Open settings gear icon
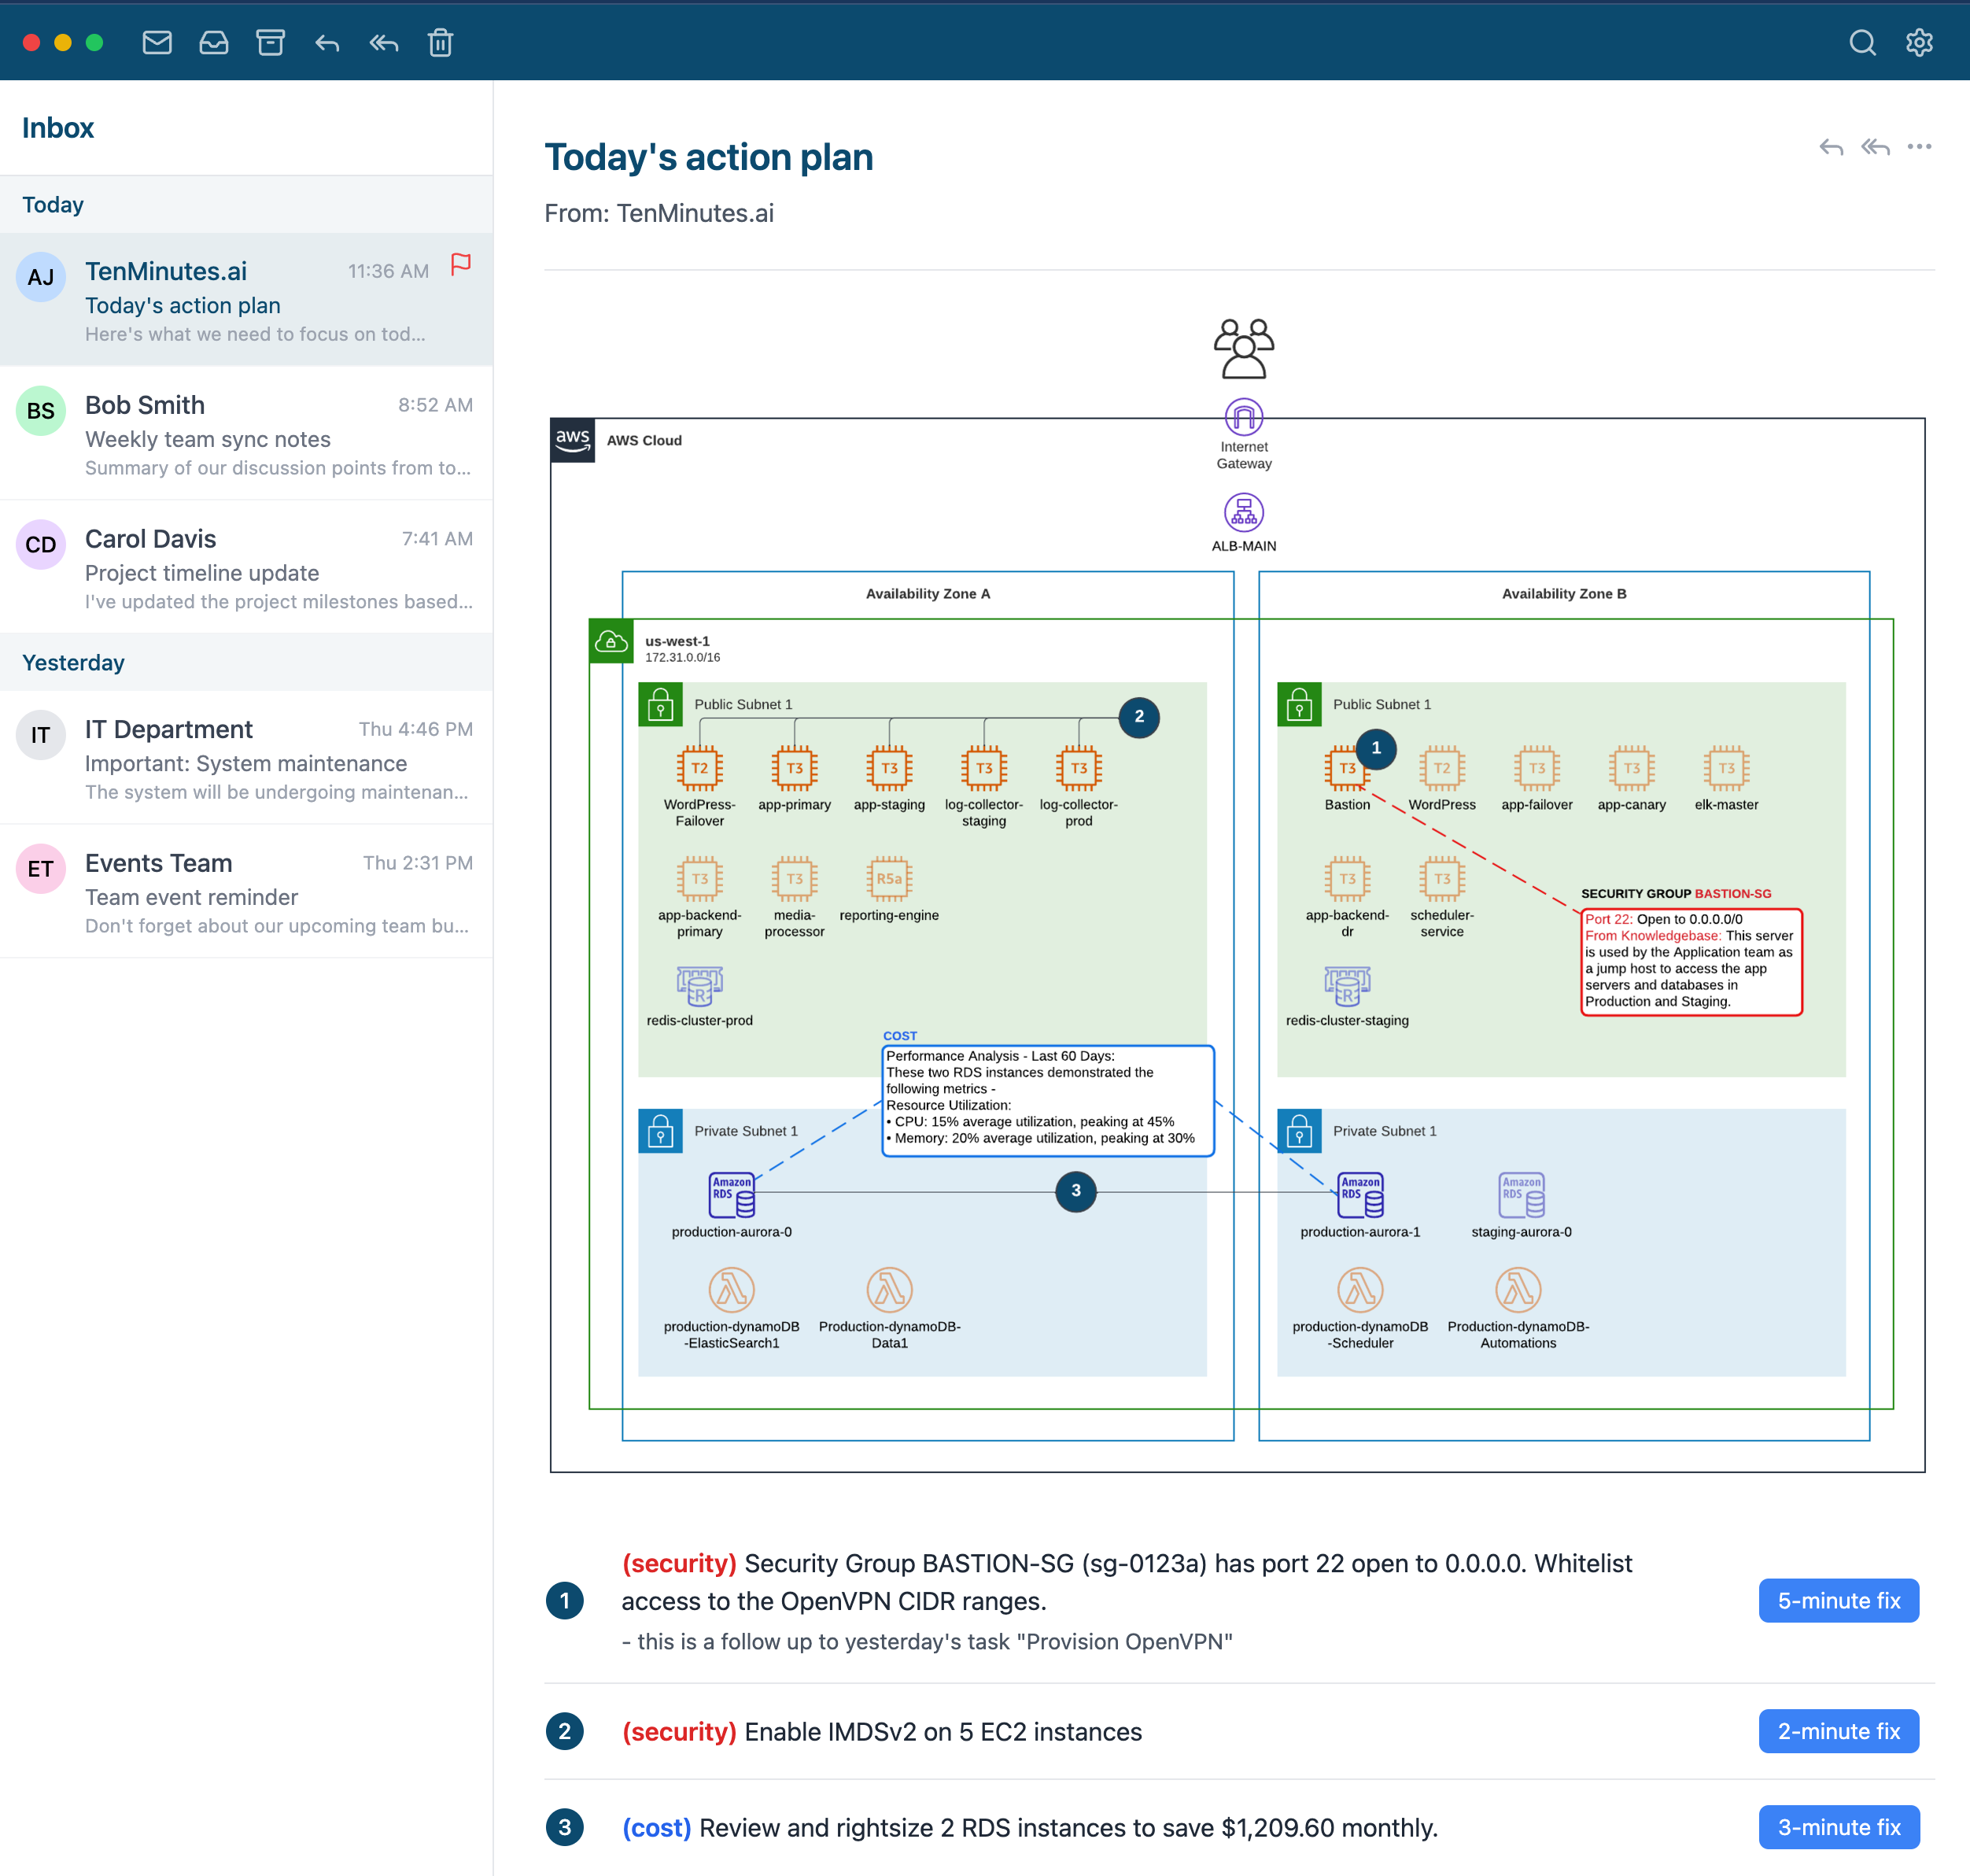Screen dimensions: 1970x1876 [1919, 43]
